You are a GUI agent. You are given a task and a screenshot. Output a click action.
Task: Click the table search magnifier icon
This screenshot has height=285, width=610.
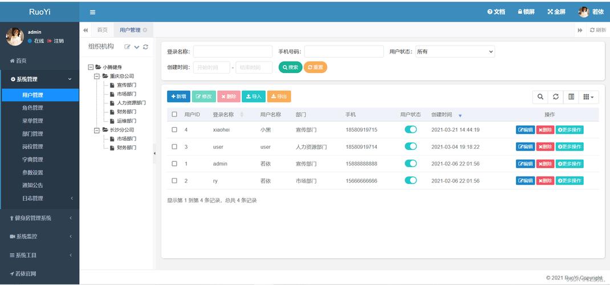click(x=540, y=97)
